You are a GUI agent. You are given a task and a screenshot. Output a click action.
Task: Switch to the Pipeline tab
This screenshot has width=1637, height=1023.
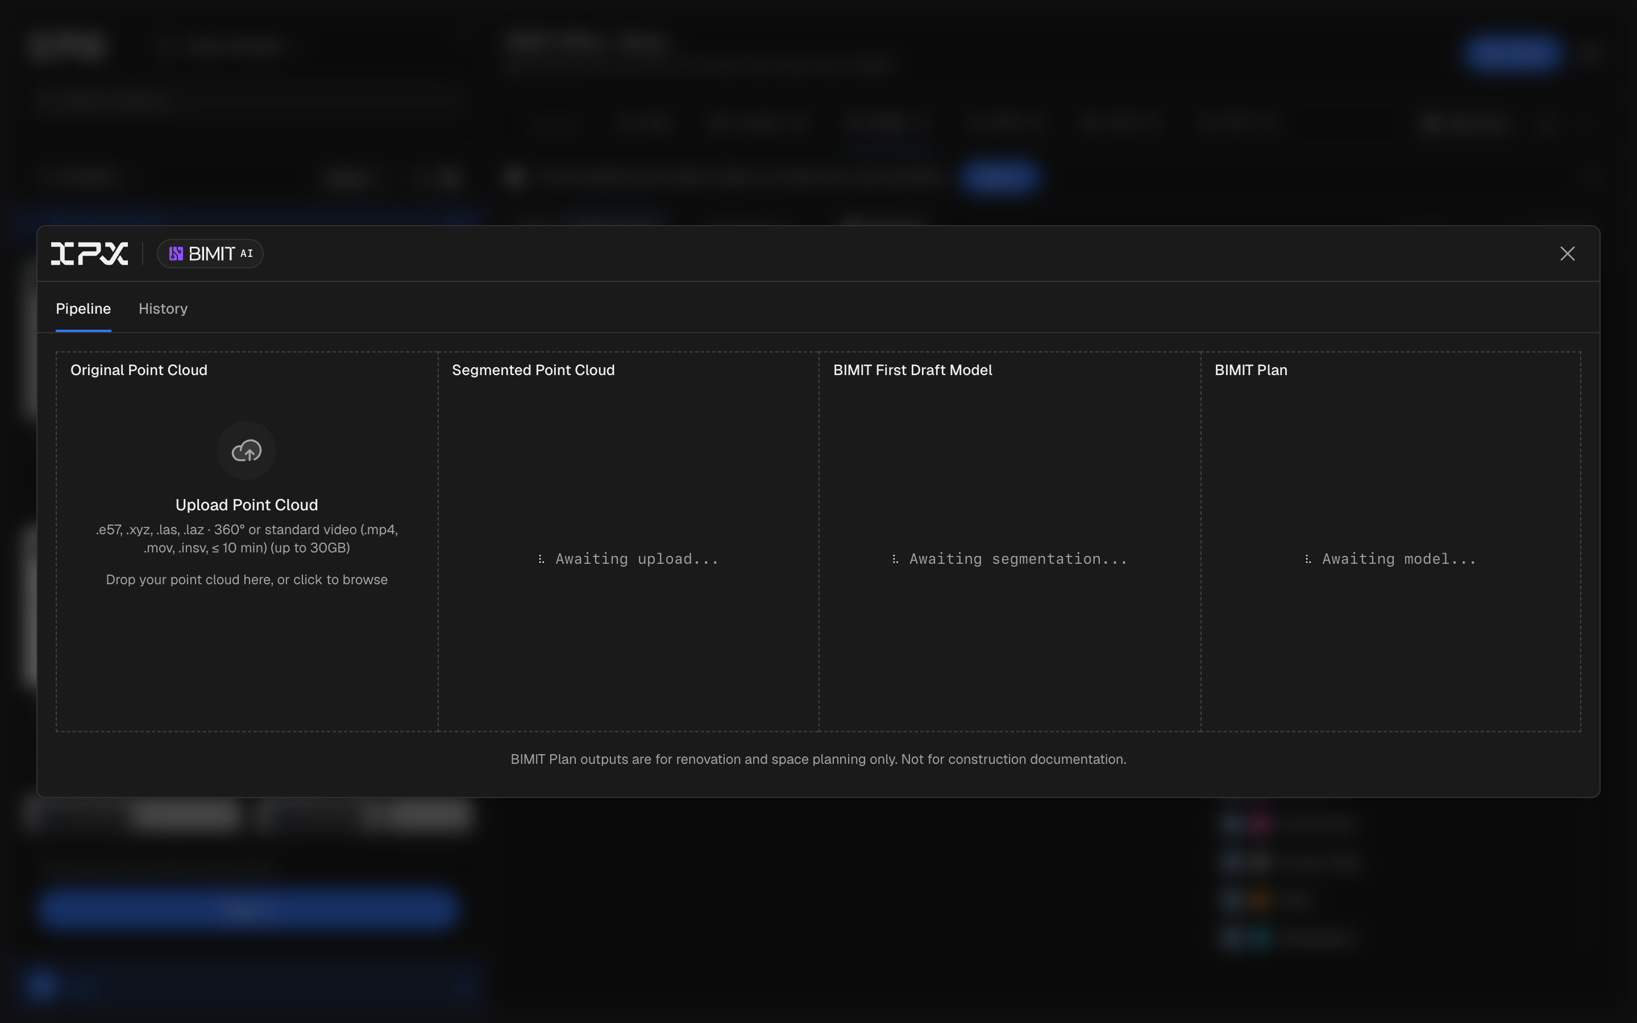83,309
